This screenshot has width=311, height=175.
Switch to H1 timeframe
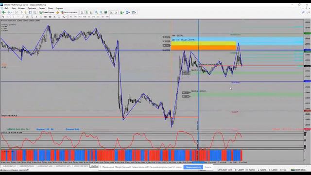pyautogui.click(x=89, y=17)
